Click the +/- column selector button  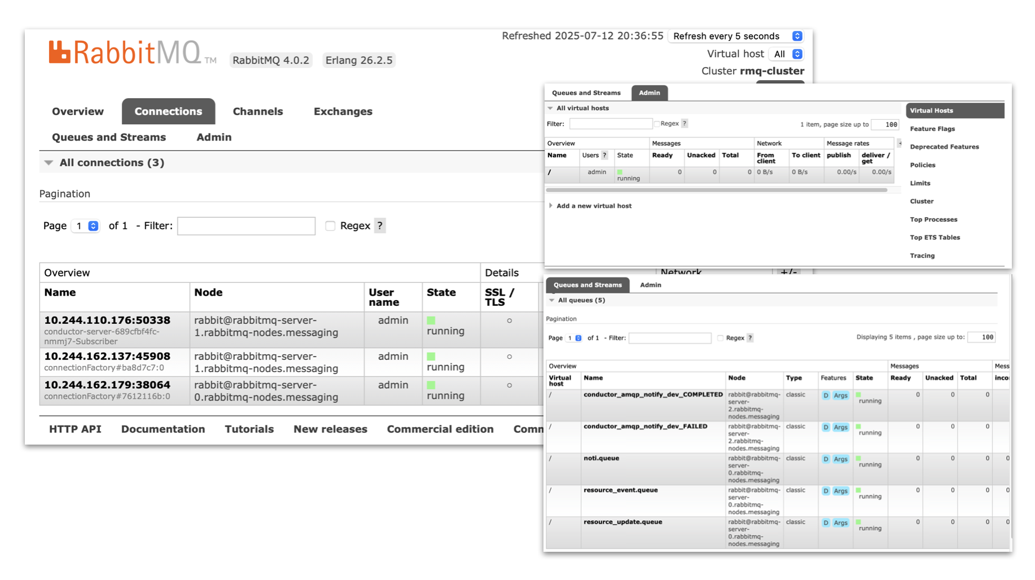[788, 272]
